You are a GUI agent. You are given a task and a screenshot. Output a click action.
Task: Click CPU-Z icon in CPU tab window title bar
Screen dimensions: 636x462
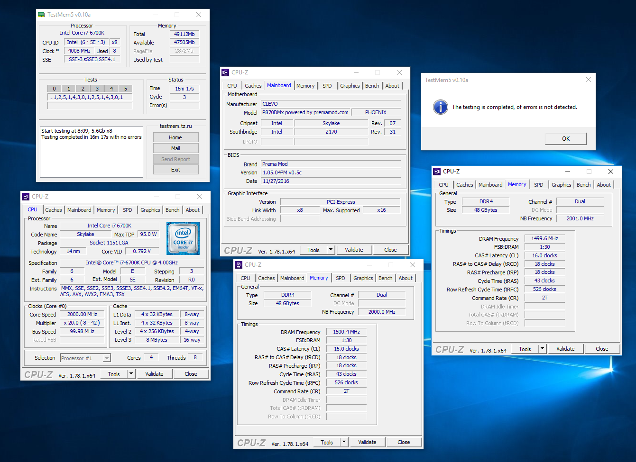[x=26, y=197]
